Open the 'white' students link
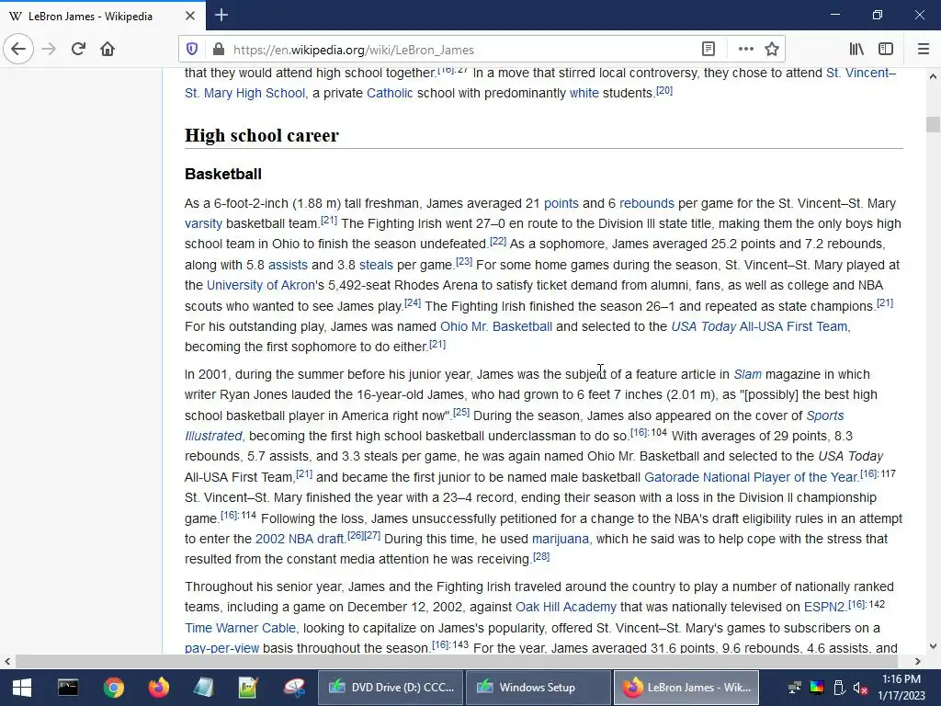 click(x=584, y=93)
